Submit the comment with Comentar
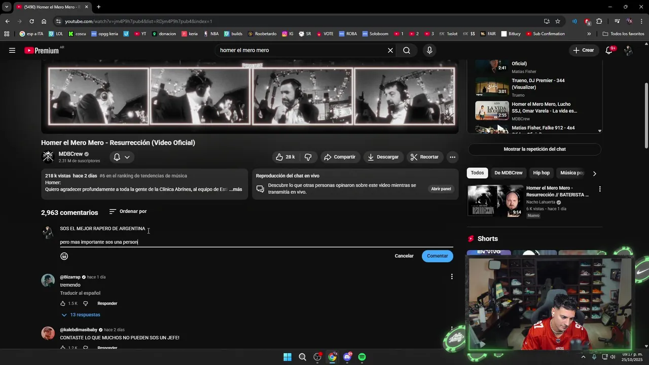The height and width of the screenshot is (365, 649). pyautogui.click(x=438, y=256)
